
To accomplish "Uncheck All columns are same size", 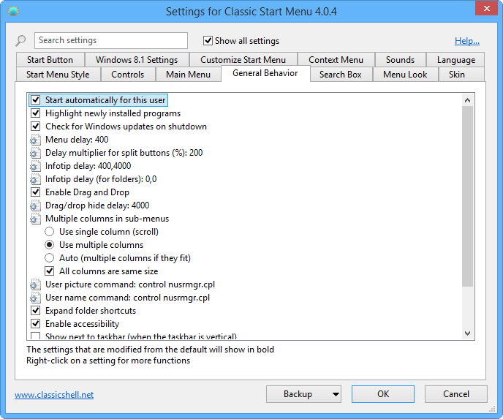I will [50, 271].
